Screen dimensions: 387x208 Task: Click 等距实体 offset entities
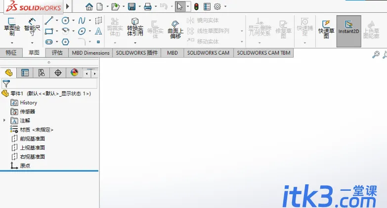[x=155, y=30]
